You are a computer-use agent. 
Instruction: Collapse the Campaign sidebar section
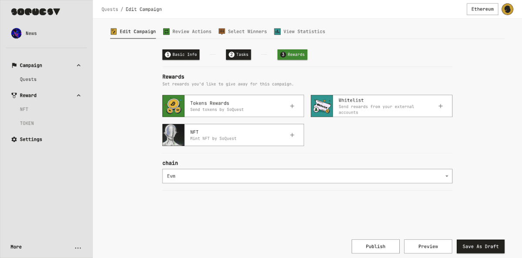79,66
